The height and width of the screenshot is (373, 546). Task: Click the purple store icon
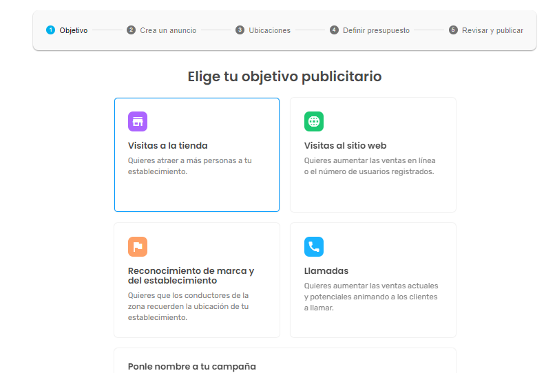(x=138, y=122)
